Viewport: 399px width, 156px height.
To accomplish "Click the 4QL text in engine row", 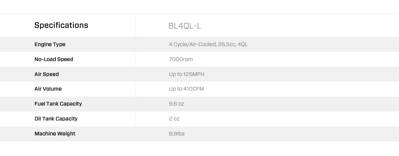I will pyautogui.click(x=243, y=44).
